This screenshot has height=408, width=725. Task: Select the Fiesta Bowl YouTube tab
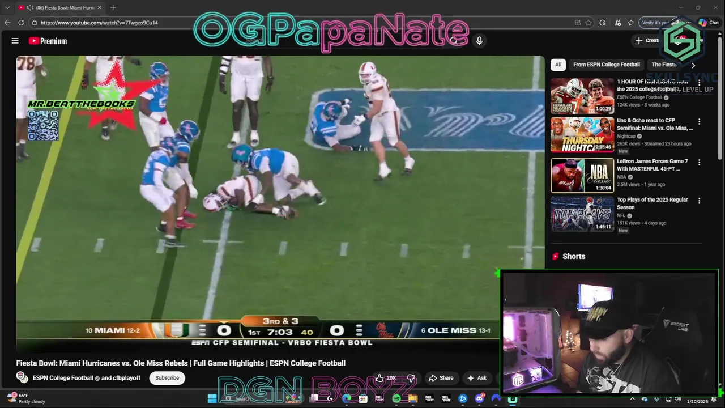tap(59, 7)
